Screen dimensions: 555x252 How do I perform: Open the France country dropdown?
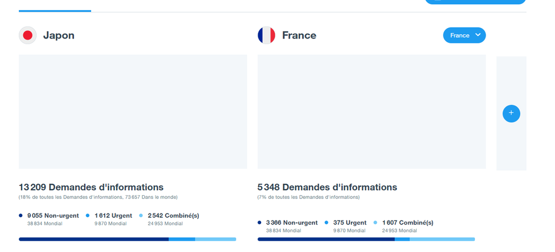(464, 35)
